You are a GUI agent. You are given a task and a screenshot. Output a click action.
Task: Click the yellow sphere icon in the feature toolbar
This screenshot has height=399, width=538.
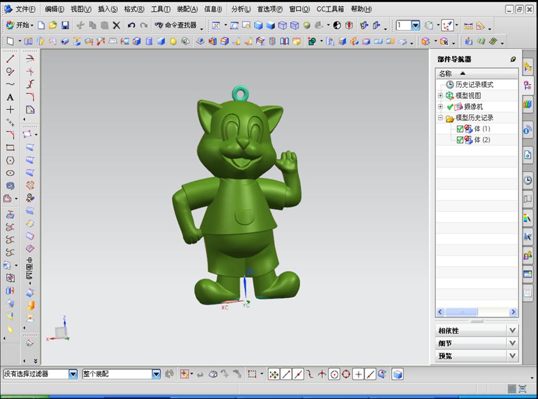coord(173,41)
